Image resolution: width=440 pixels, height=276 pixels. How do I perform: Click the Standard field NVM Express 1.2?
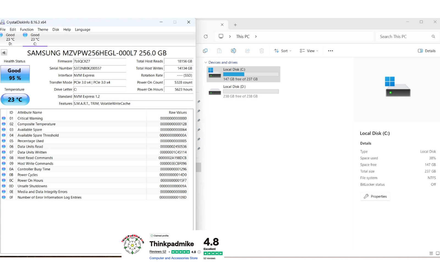[133, 96]
